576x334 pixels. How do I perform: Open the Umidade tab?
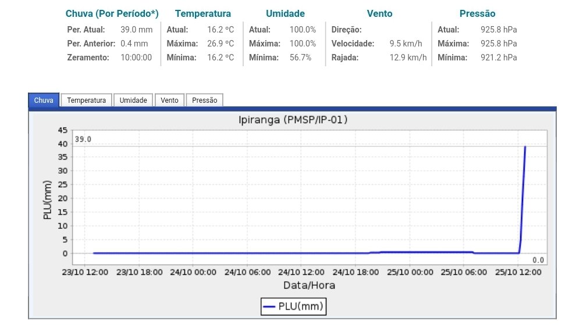coord(133,100)
